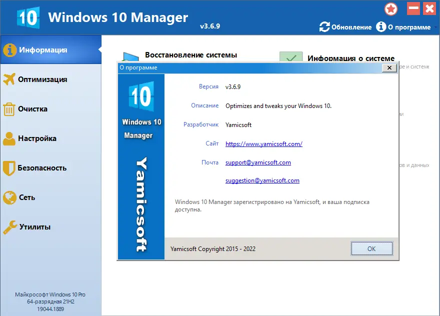Viewport: 440px width, 316px height.
Task: Click the О программе dialog title bar
Action: pos(249,67)
